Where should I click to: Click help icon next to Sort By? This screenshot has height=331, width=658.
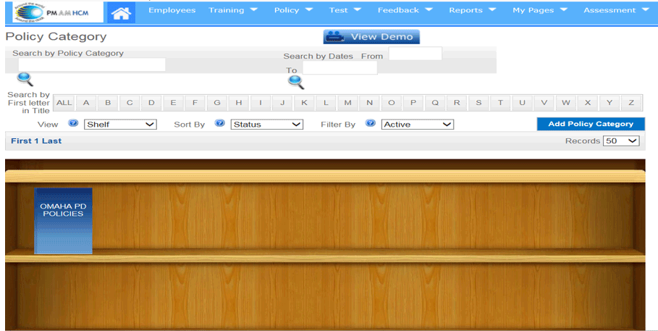[x=220, y=124]
